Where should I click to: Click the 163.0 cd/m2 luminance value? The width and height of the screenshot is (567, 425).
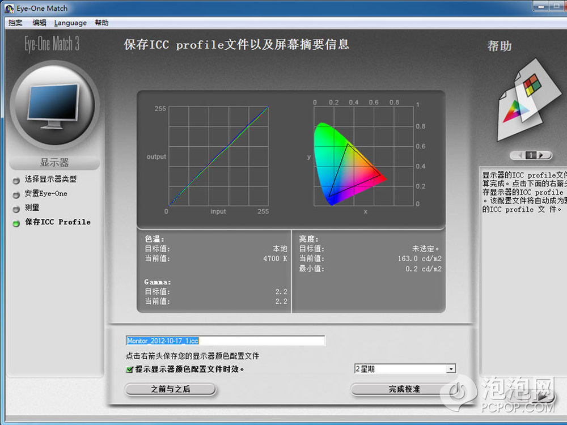tap(420, 258)
